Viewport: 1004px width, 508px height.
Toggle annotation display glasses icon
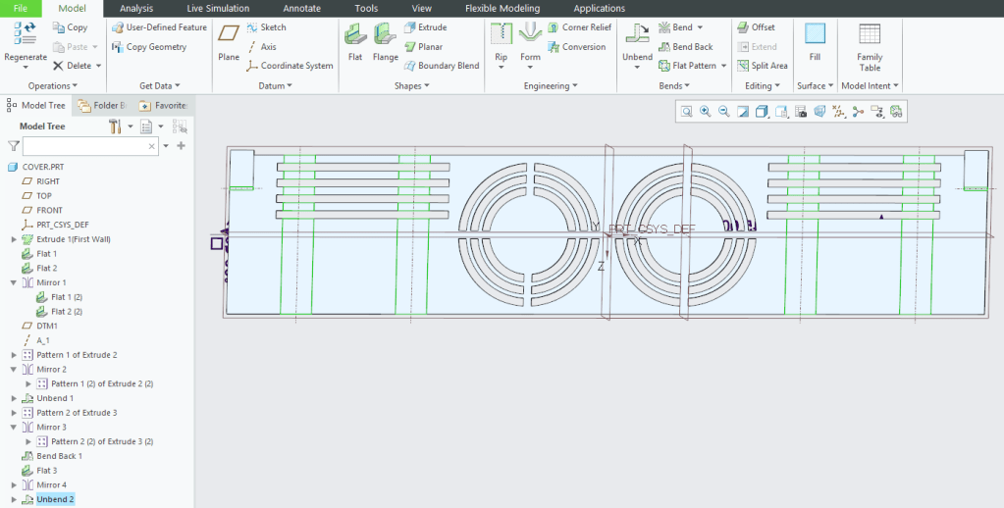(895, 112)
